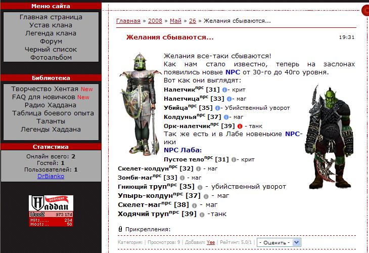The image size is (369, 253).
Task: Click gray info icon beside Гниющий труп [35]
Action: pyautogui.click(x=200, y=187)
